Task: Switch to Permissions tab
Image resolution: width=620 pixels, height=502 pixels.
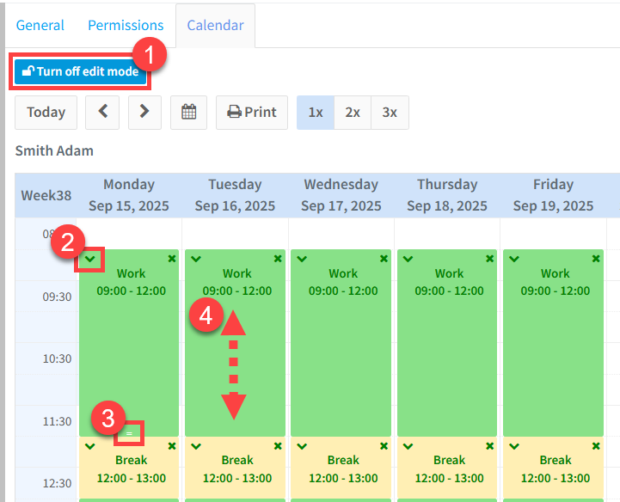Action: click(126, 25)
